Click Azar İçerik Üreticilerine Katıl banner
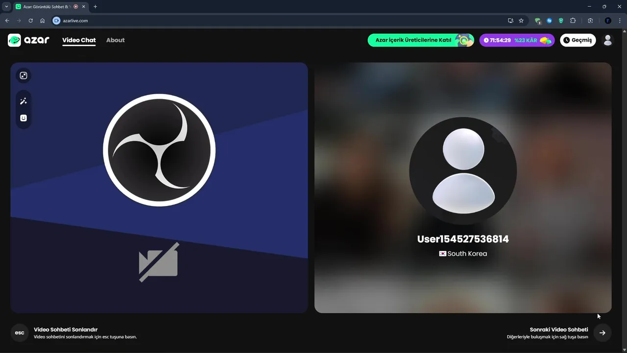This screenshot has width=627, height=353. [421, 40]
